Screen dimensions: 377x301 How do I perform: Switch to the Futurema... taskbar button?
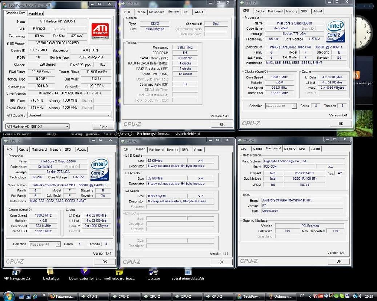(63, 296)
